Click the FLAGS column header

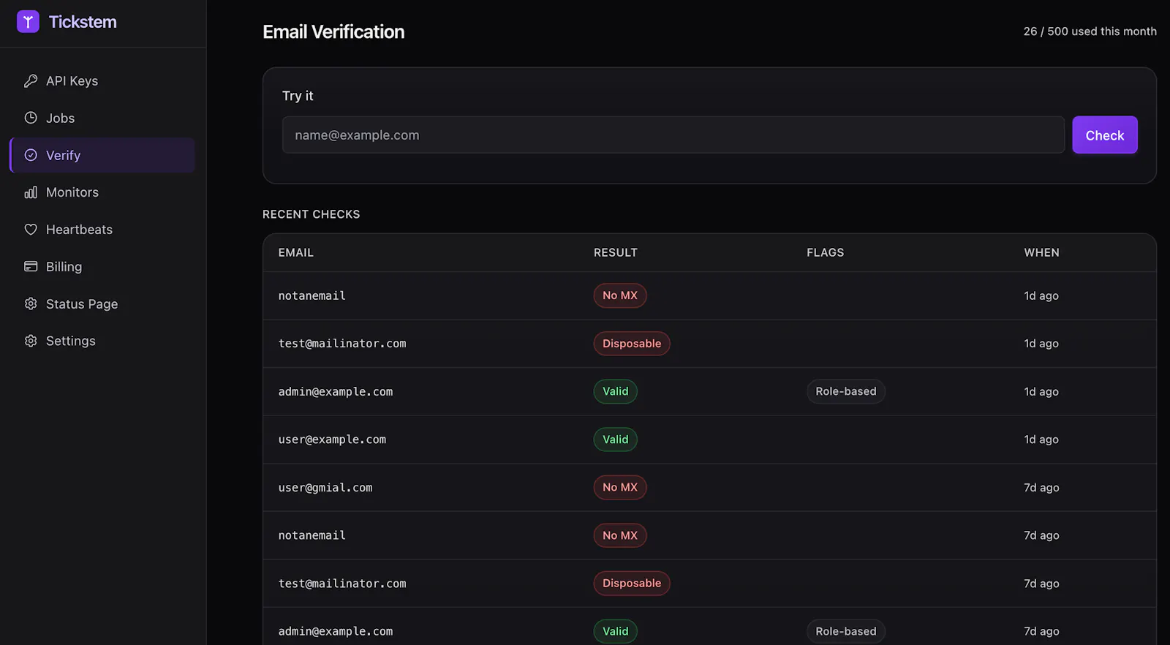[x=826, y=252]
